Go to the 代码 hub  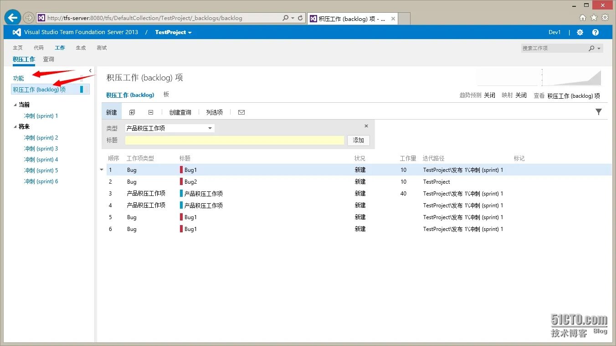point(39,48)
